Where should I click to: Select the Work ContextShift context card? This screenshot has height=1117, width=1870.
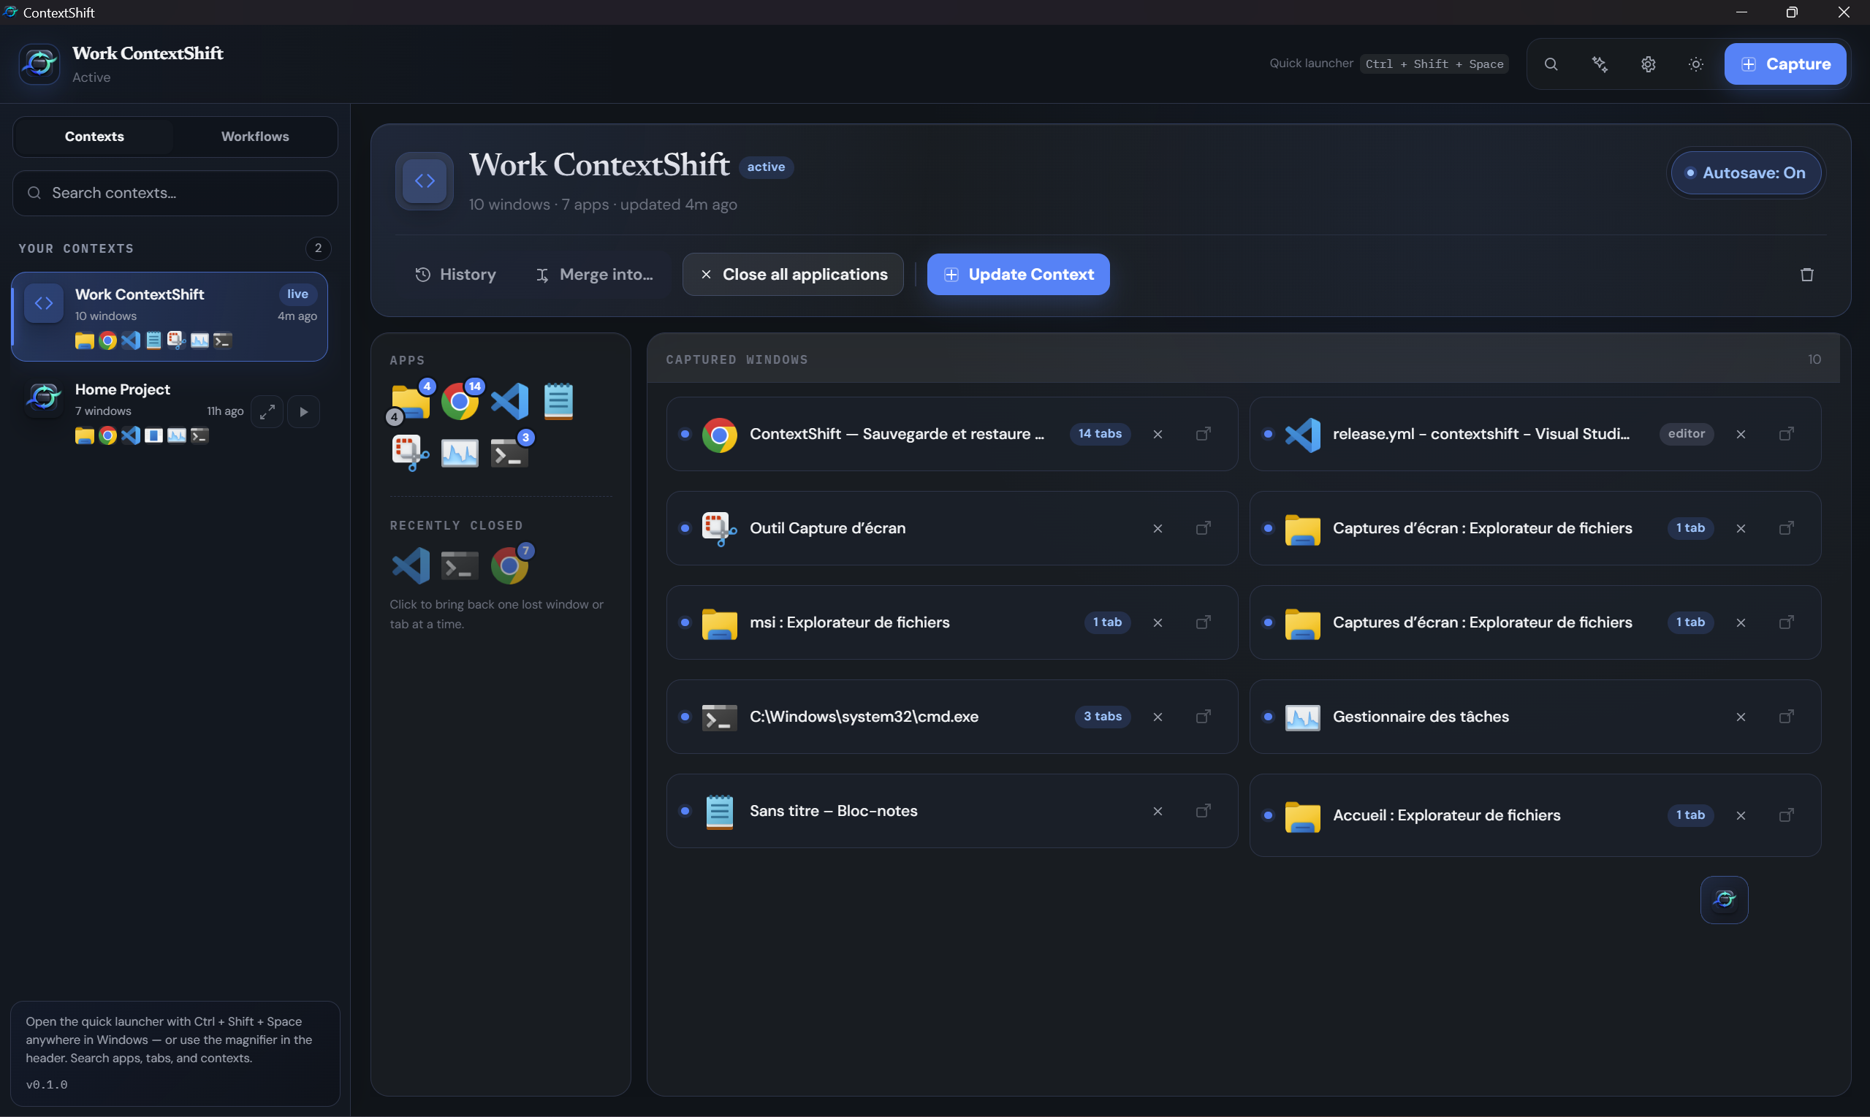point(170,316)
